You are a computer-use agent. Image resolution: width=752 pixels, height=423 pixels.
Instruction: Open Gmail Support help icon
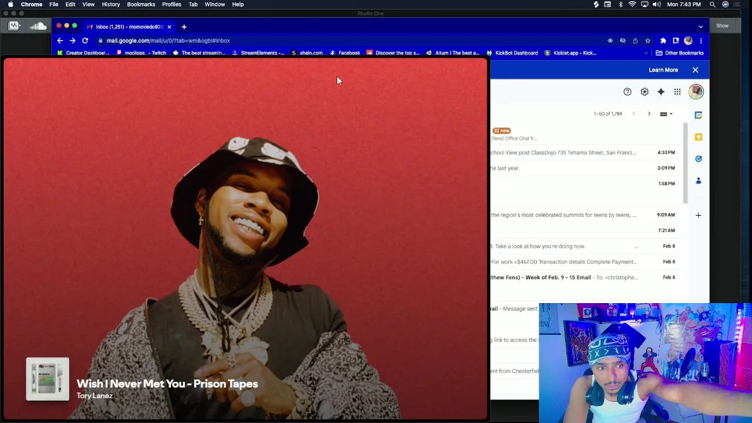(627, 92)
